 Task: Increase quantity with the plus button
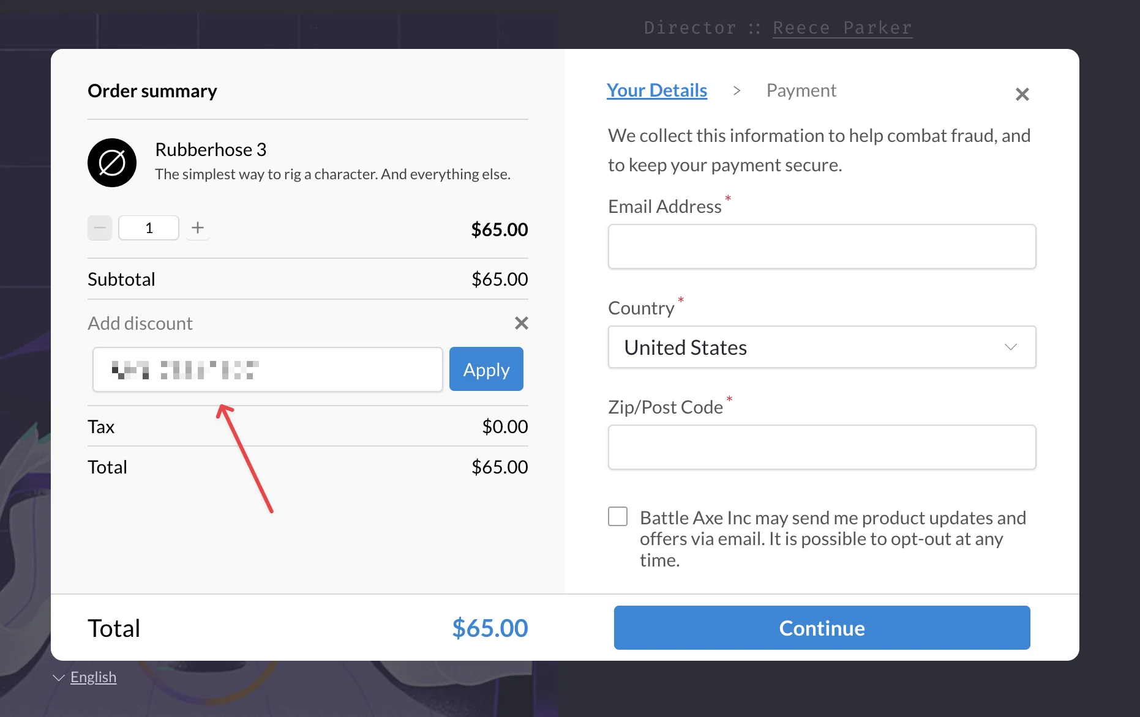pyautogui.click(x=198, y=228)
